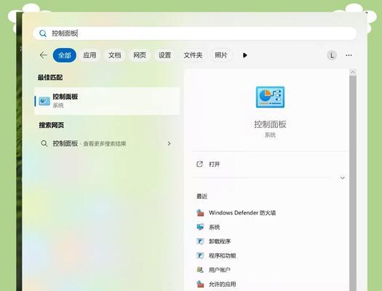Screen dimensions: 382x291
Task: Click the open-external icon beside 打开
Action: click(199, 164)
